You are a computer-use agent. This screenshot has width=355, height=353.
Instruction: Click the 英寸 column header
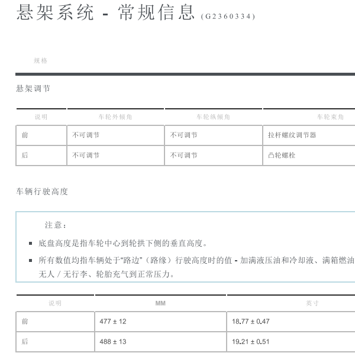(312, 303)
